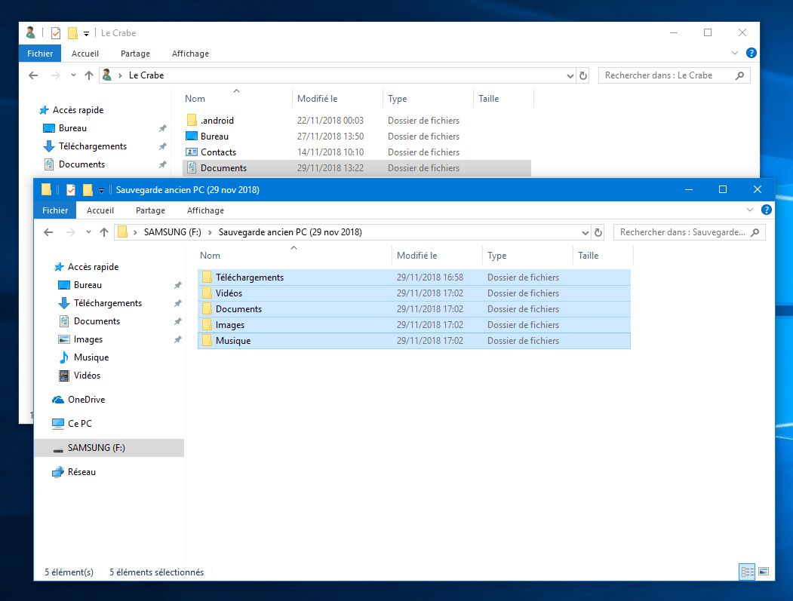The height and width of the screenshot is (601, 793).
Task: Expand the ribbon in Le Crabe window
Action: (734, 53)
